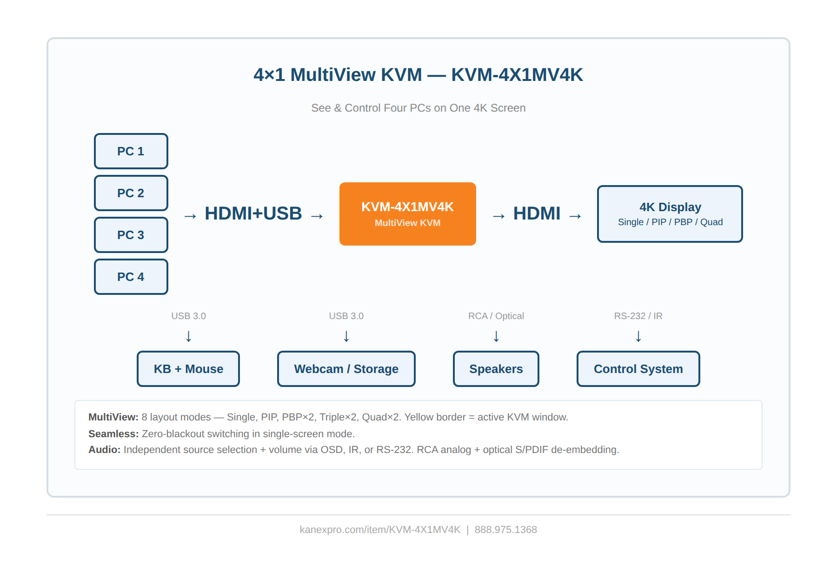Click Single / PIP / PBP / Quad text

[670, 222]
